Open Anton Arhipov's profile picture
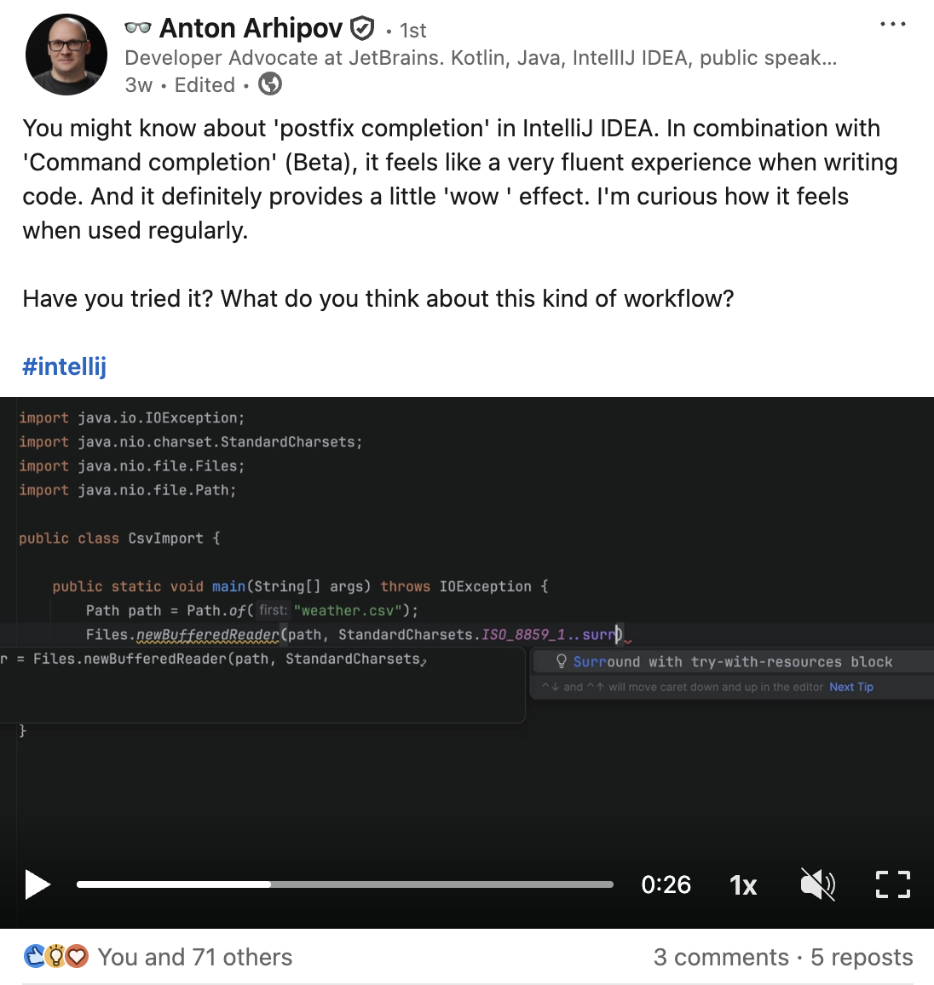Screen dimensions: 934x985 66,55
